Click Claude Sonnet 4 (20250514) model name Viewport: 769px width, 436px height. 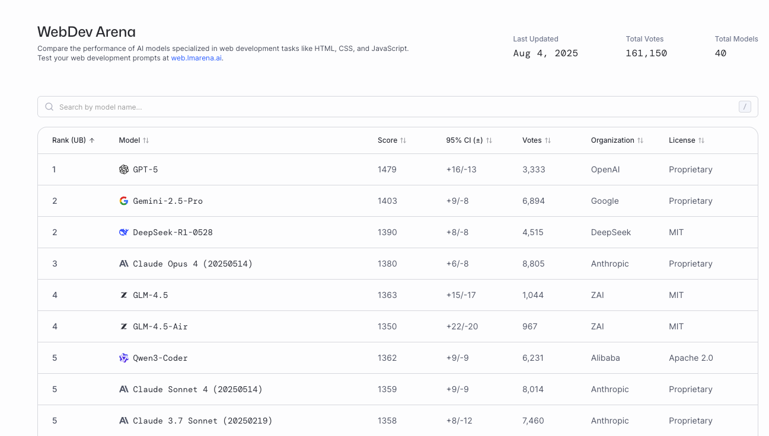(197, 389)
